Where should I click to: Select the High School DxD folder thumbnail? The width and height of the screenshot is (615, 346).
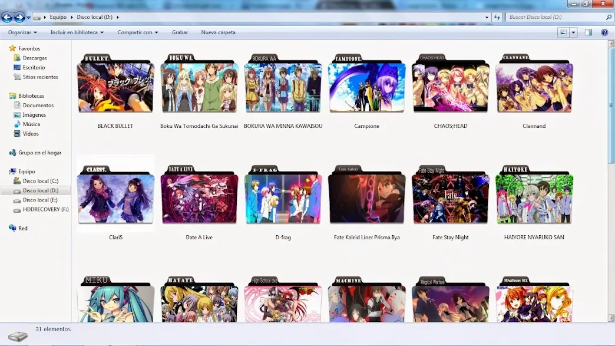click(283, 299)
